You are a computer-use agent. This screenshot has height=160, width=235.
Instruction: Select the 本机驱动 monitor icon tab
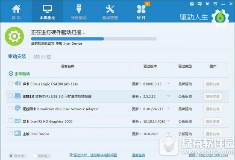pos(47,12)
